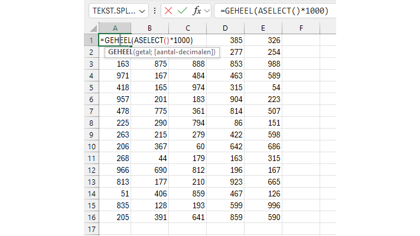Screen dimensions: 420x236
Task: Cancel the formula entry with the red X
Action: (x=168, y=11)
